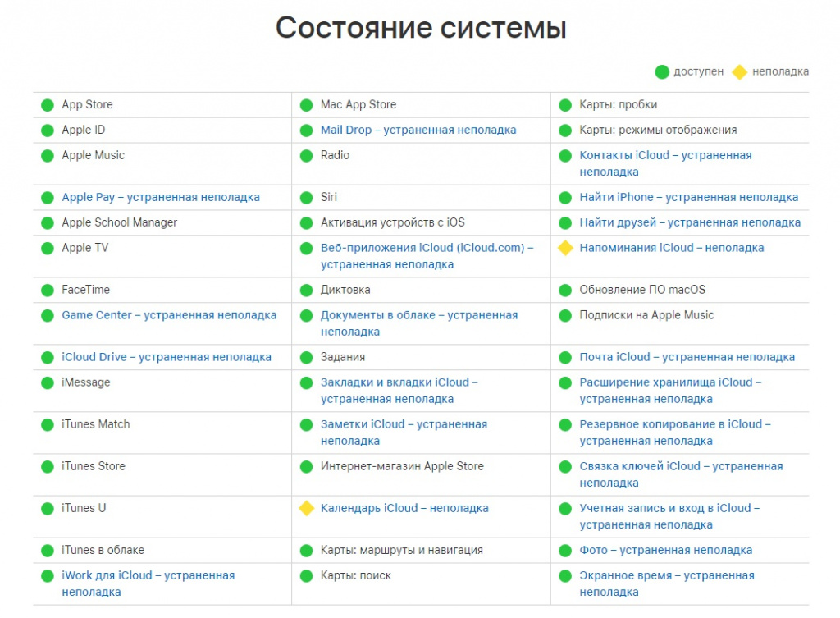Click the yellow legend diamond labeled неполадка
This screenshot has width=840, height=618.
click(740, 72)
